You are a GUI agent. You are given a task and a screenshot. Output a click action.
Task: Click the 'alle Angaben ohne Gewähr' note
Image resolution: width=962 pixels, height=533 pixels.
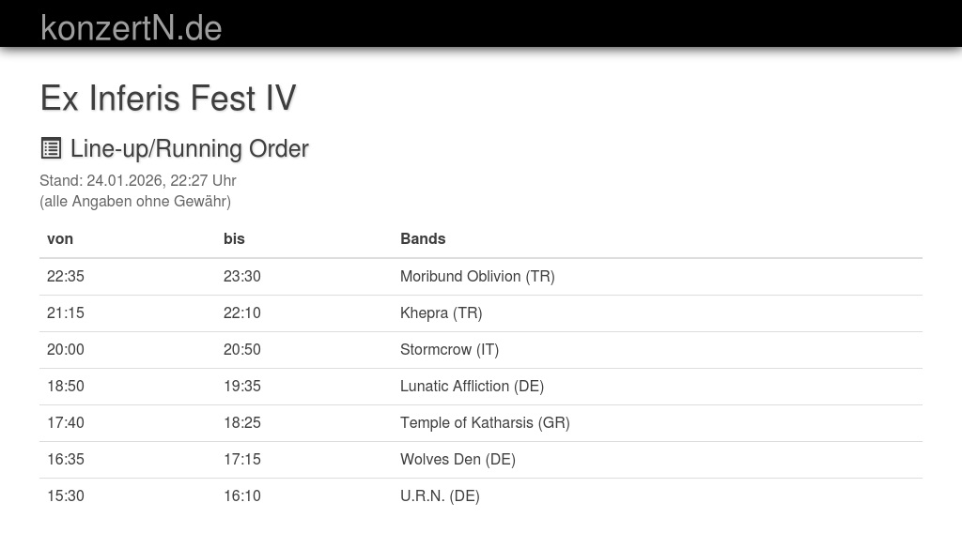coord(135,201)
